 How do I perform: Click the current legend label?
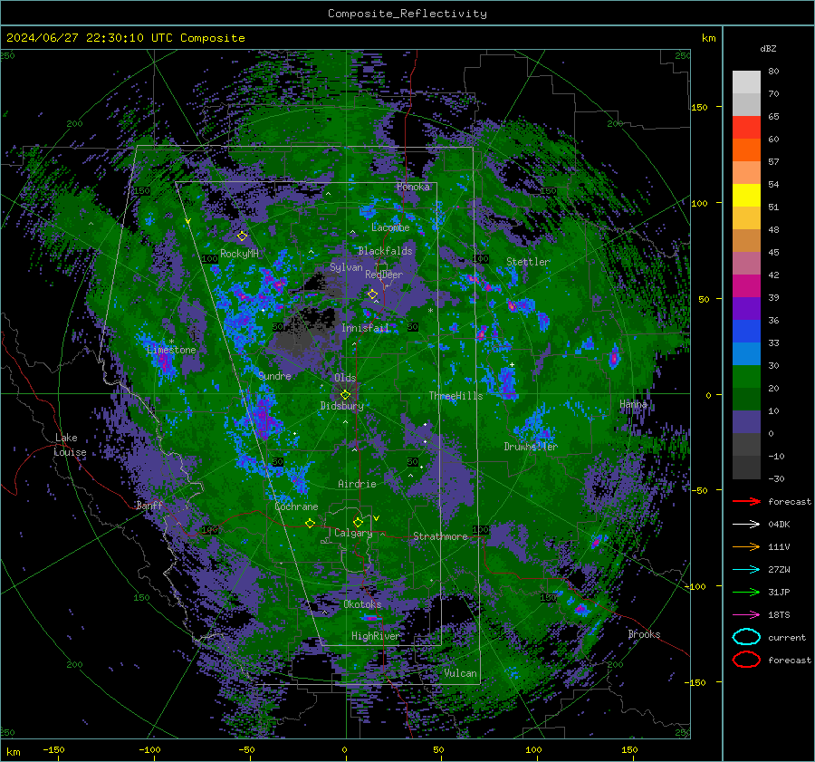[787, 637]
